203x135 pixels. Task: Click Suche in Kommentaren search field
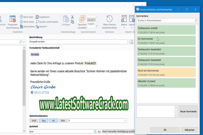(166, 21)
